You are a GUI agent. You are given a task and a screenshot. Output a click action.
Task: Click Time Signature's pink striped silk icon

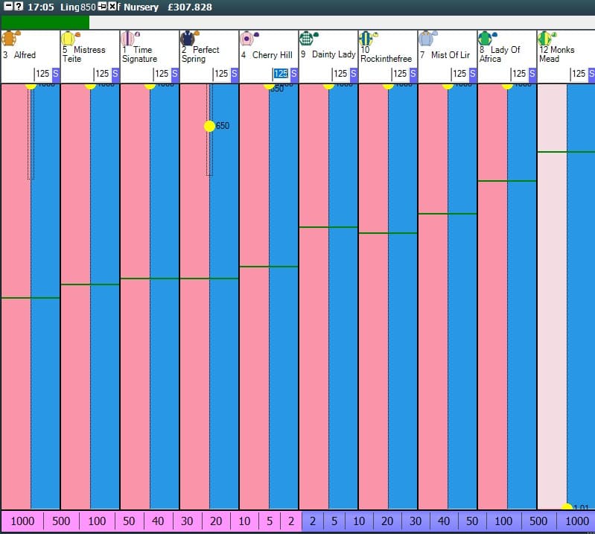click(x=130, y=38)
